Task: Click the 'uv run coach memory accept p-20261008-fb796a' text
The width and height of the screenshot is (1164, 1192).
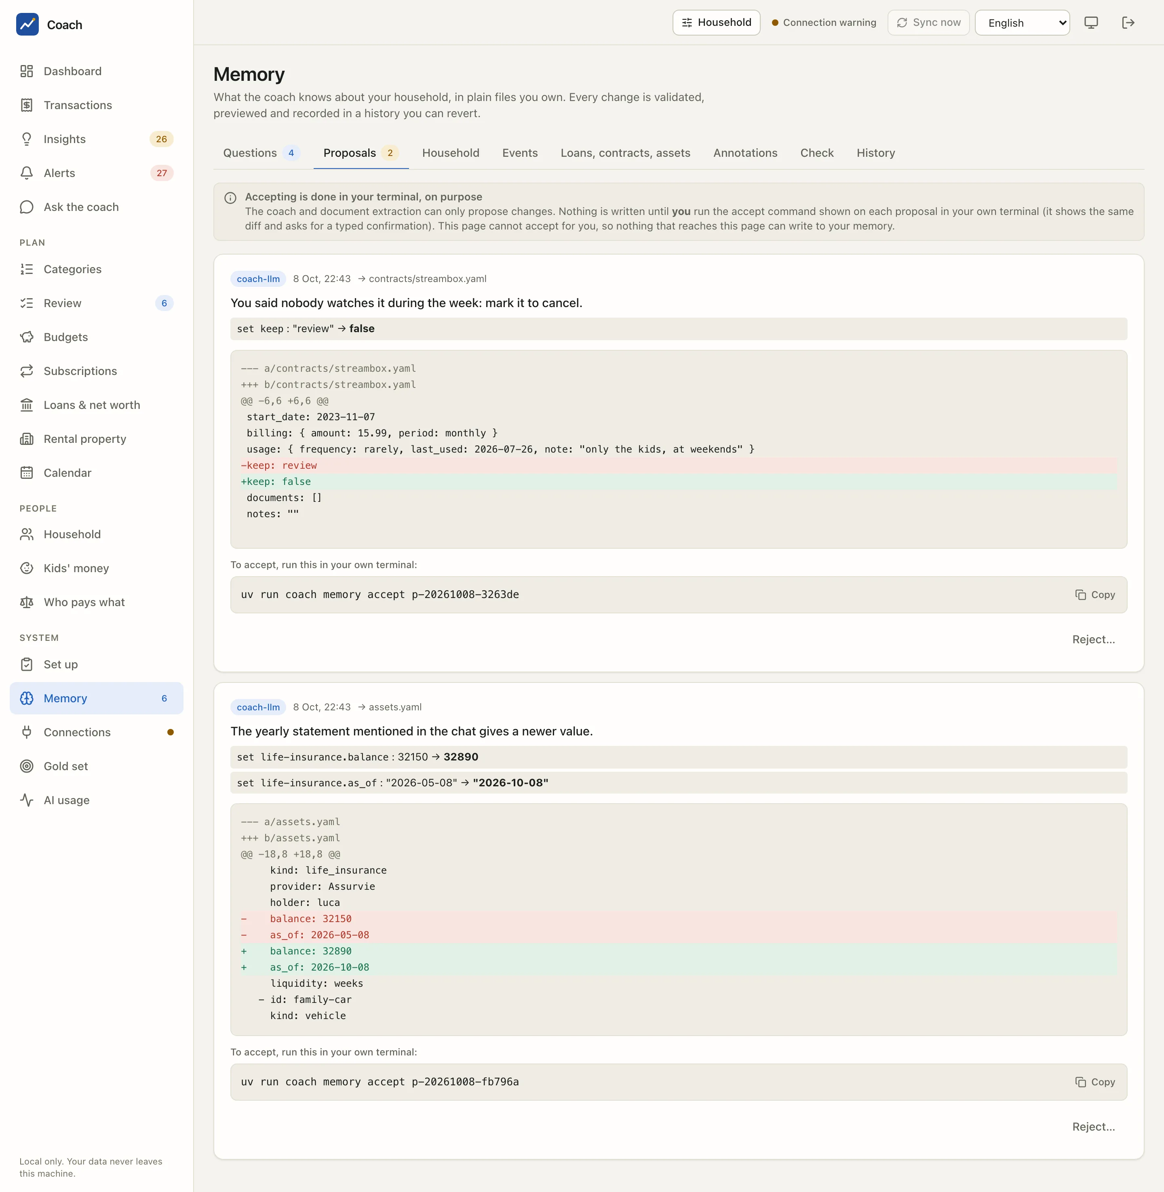Action: (x=380, y=1082)
